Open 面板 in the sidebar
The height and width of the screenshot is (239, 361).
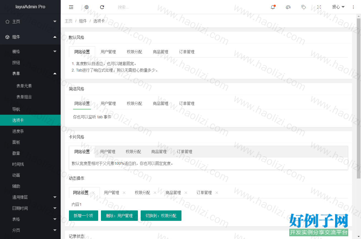(x=30, y=142)
